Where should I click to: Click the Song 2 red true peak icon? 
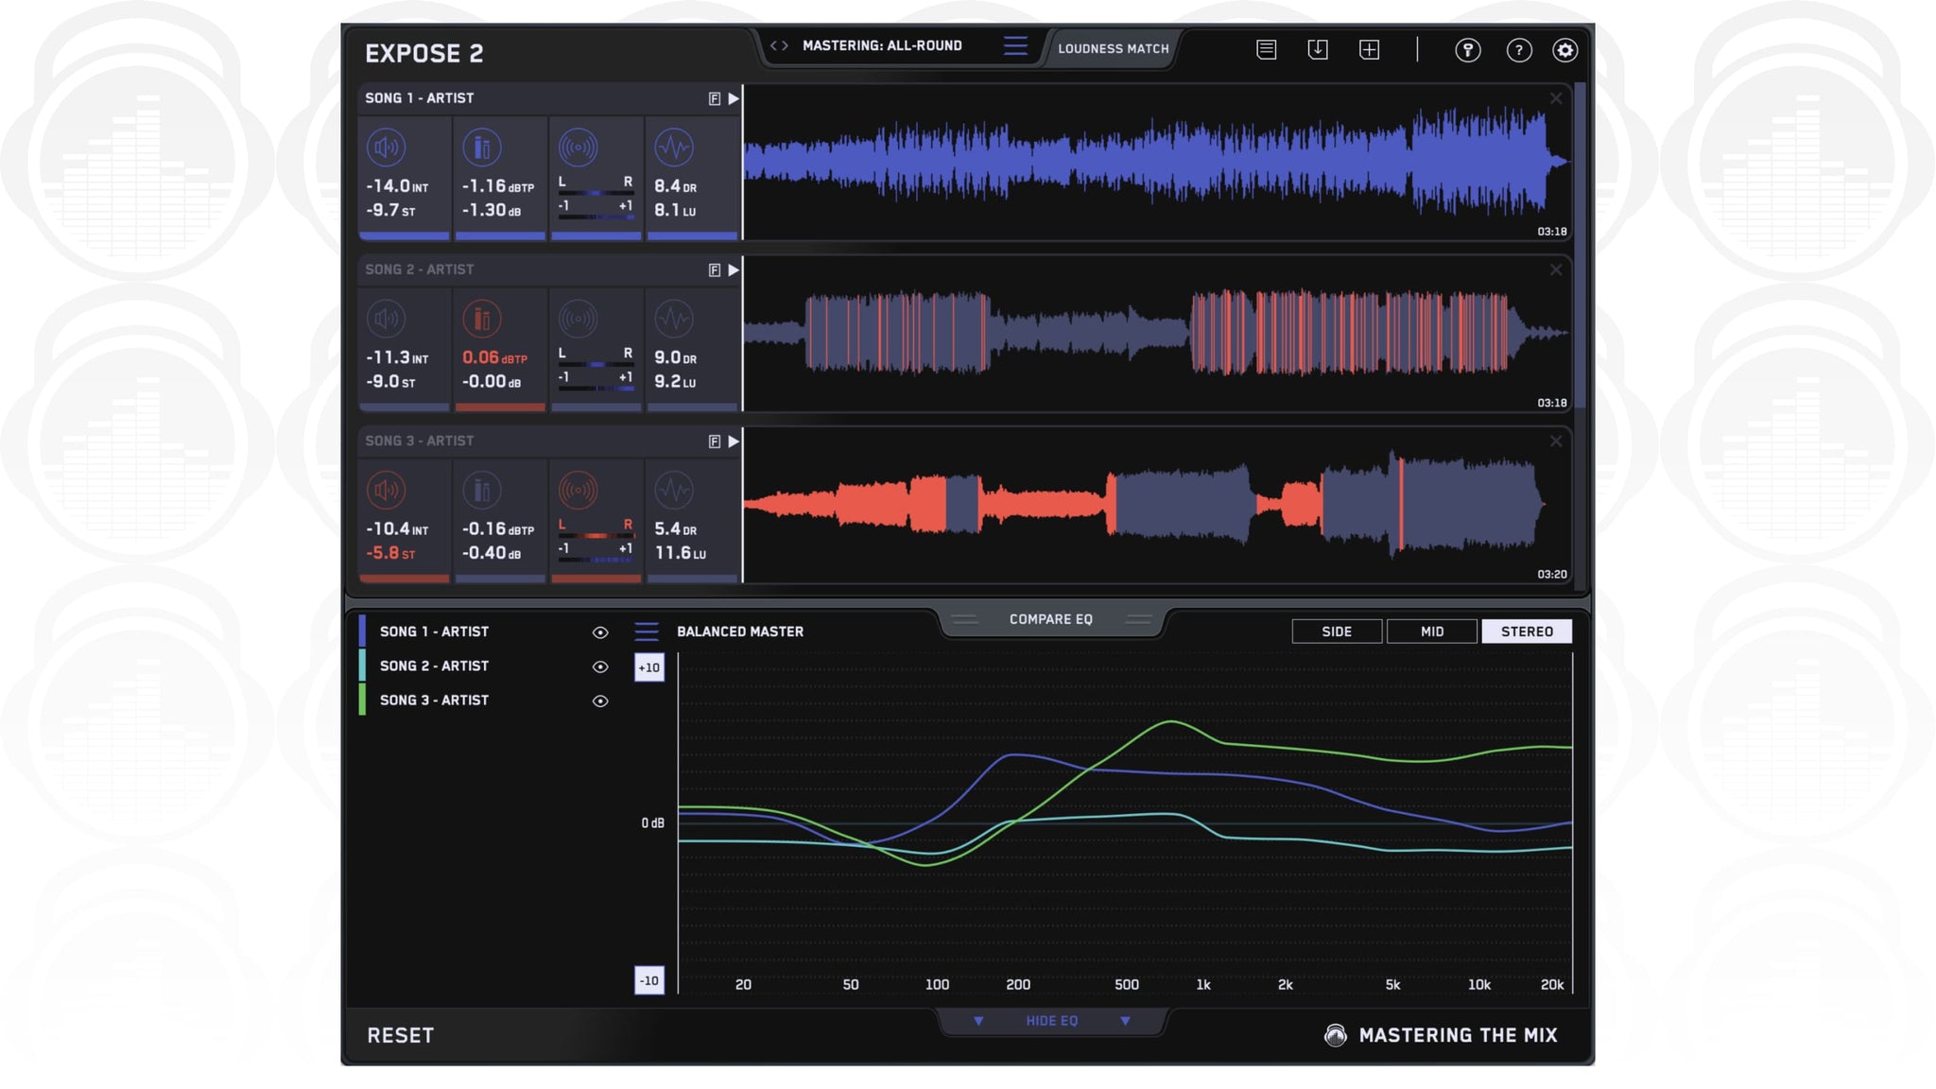coord(482,319)
